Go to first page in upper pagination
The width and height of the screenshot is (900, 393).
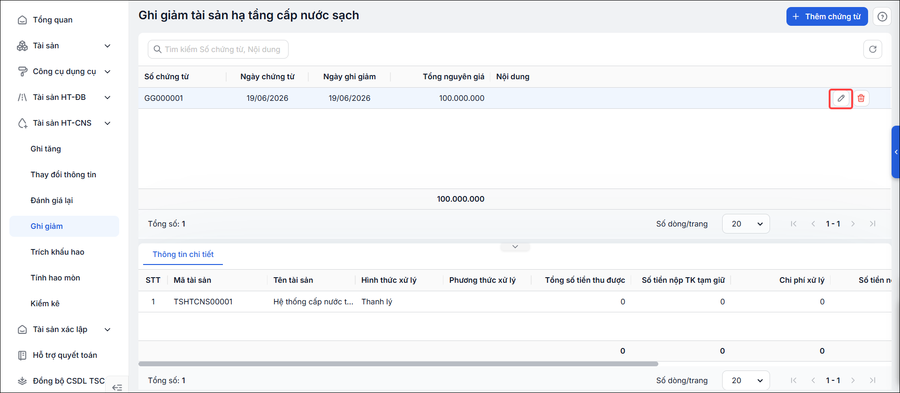[793, 224]
